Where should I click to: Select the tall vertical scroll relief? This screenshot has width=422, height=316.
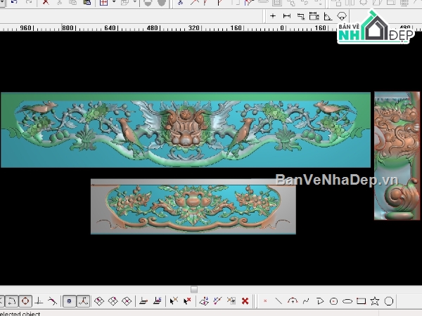(397, 156)
